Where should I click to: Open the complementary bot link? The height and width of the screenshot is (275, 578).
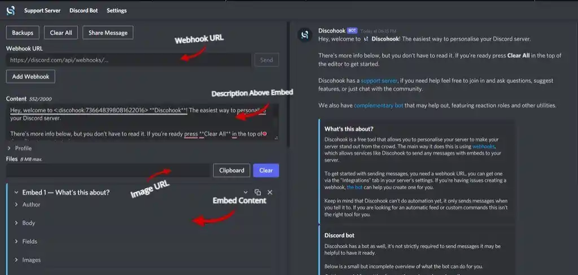point(379,105)
